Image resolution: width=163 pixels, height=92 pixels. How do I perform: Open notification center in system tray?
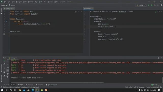[159, 90]
